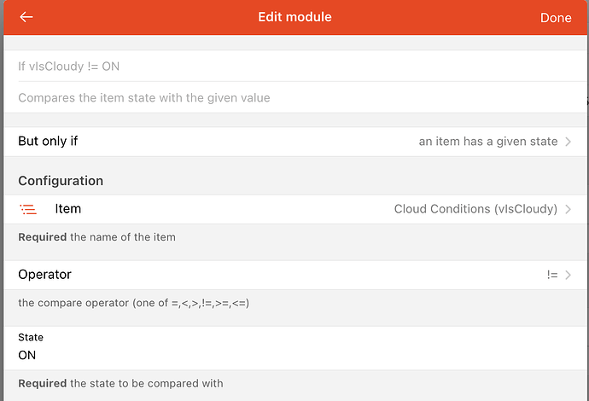589x401 pixels.
Task: Click the chevron next to the != operator
Action: click(569, 275)
